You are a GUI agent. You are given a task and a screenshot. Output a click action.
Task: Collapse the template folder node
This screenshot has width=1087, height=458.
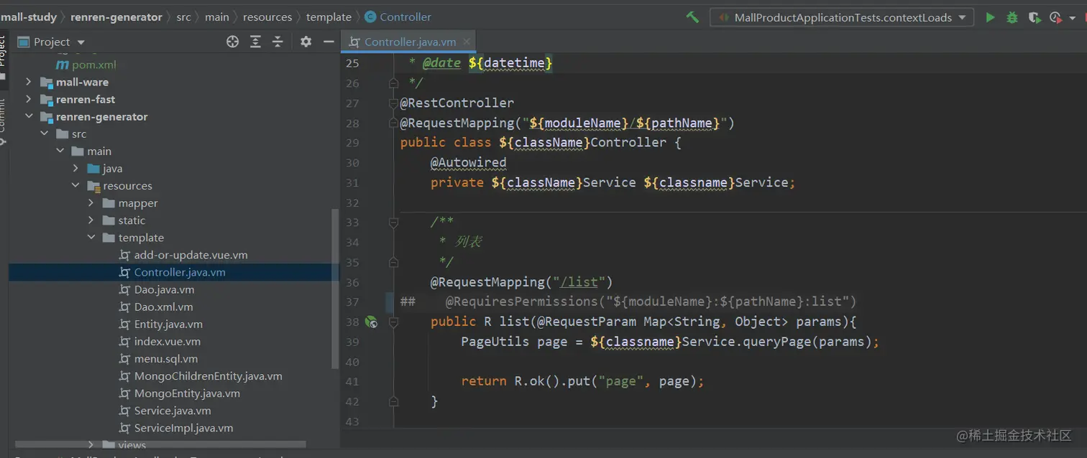coord(91,238)
